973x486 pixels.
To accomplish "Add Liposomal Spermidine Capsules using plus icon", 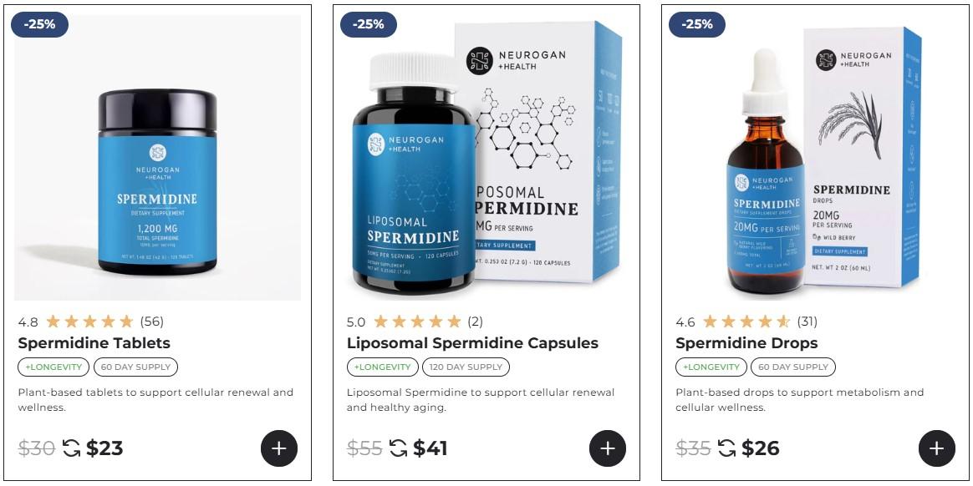I will [x=608, y=448].
